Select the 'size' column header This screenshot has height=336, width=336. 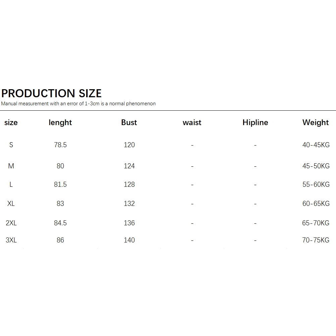pos(11,123)
